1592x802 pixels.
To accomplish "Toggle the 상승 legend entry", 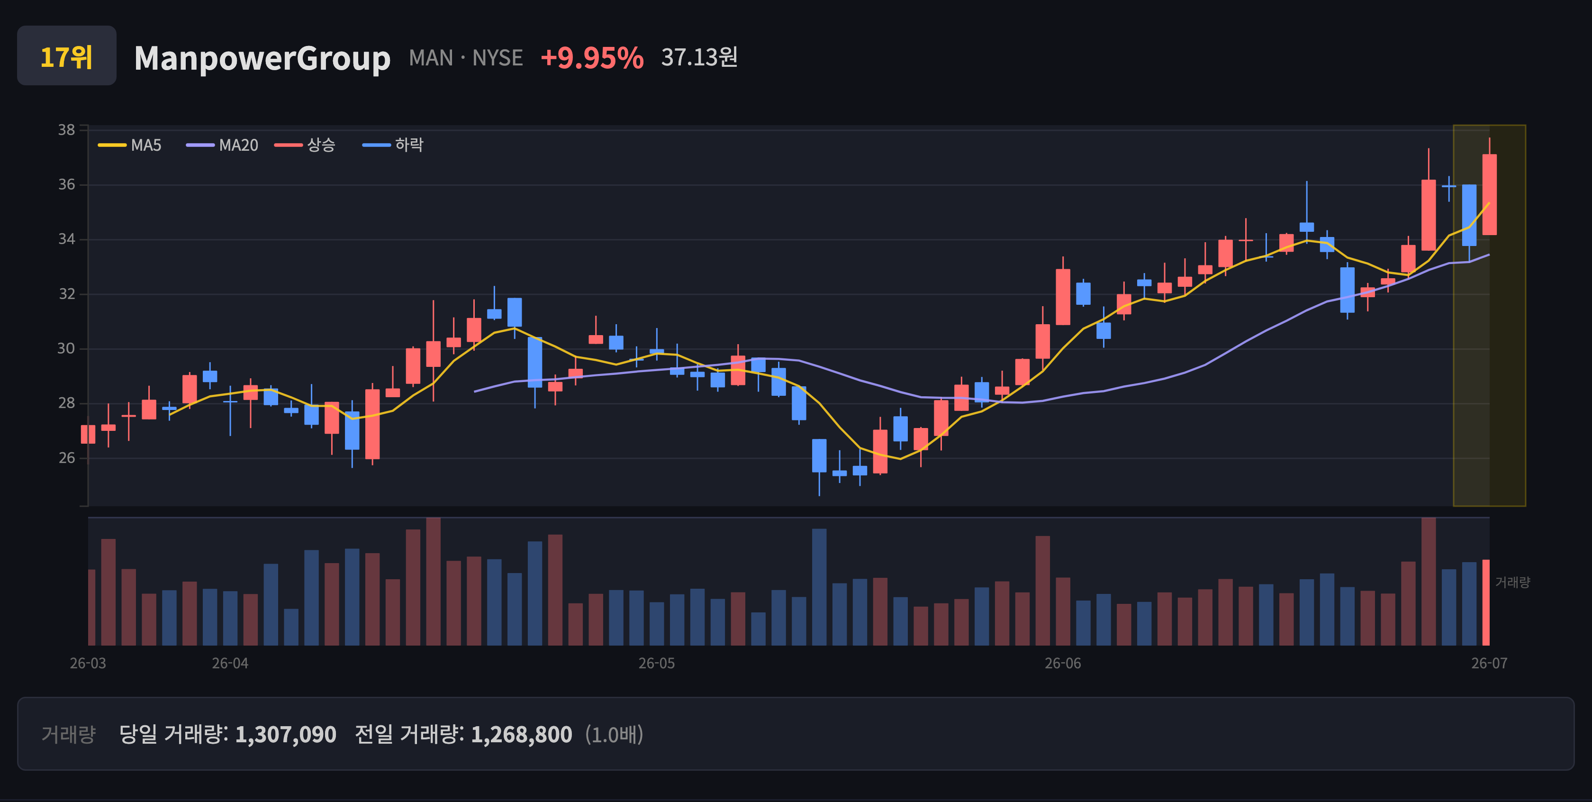I will (x=305, y=146).
